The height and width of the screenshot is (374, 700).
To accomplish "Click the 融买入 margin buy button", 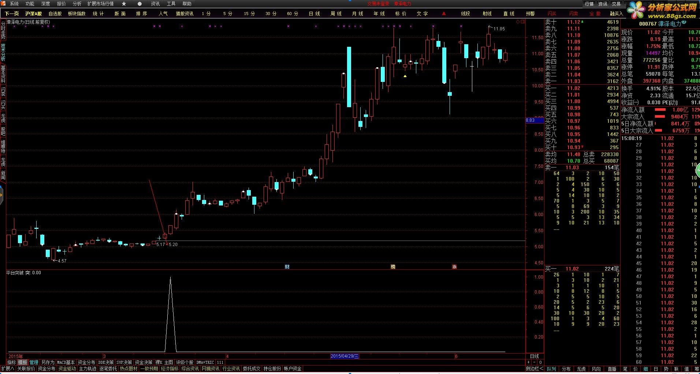I will [616, 14].
